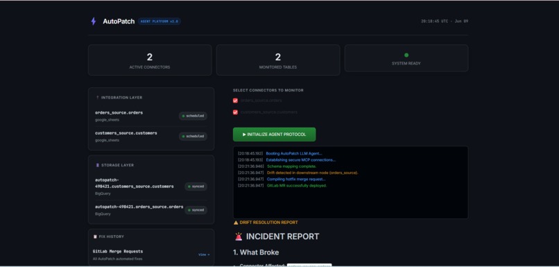559x267 pixels.
Task: Open the Monitored Tables stat card
Action: coord(278,60)
